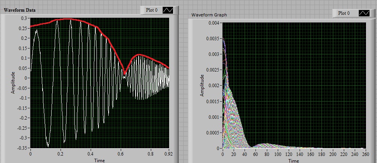Click Time axis label under Waveform Data

click(99, 160)
